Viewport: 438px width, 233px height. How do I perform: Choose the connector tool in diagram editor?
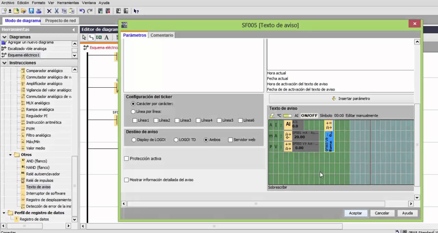[91, 37]
